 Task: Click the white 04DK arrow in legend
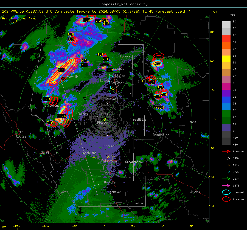(226, 158)
